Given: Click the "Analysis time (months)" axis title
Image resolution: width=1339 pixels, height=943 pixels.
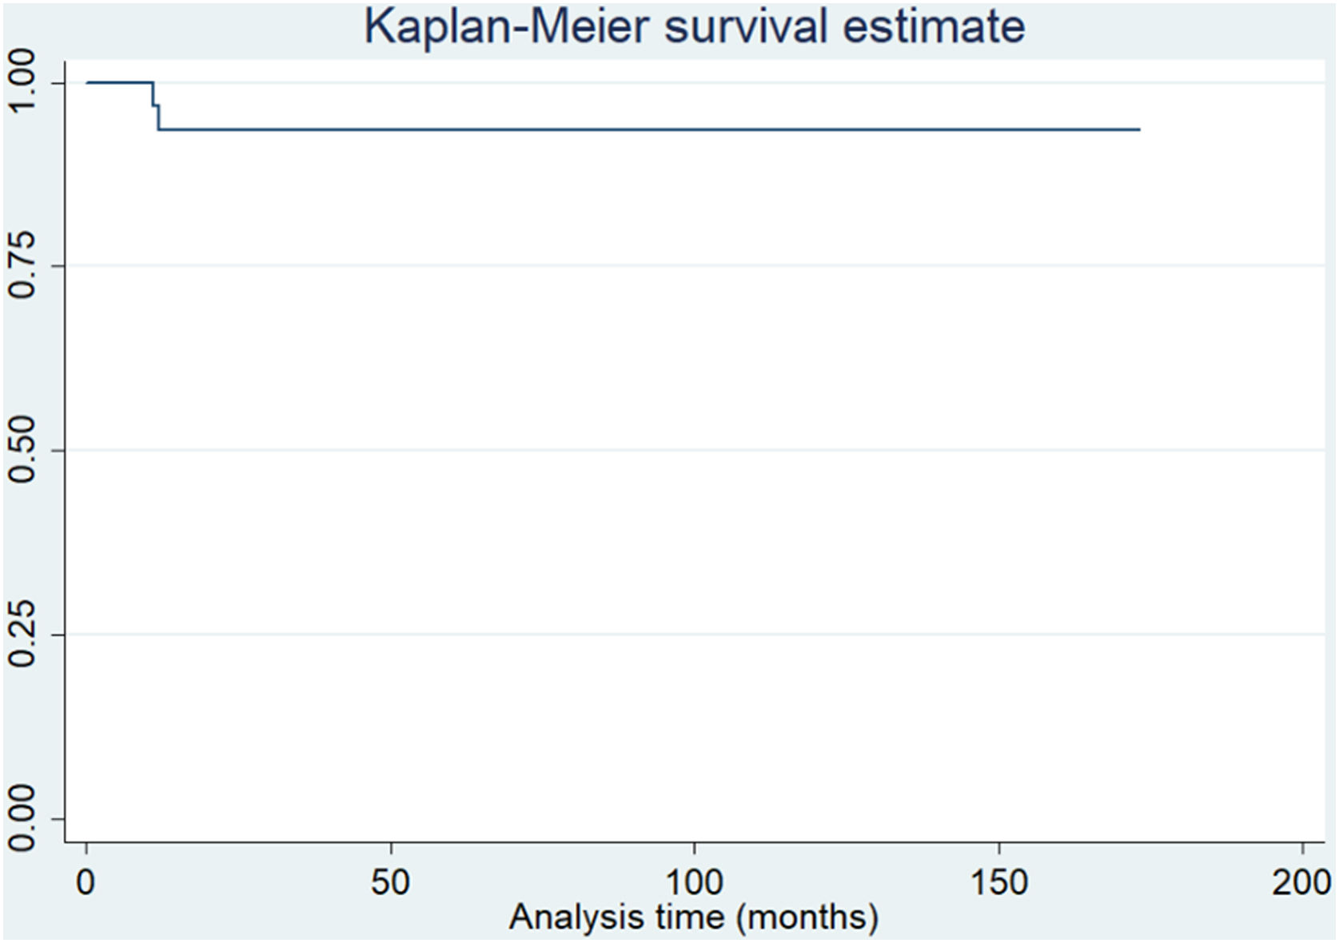Looking at the screenshot, I should click(x=694, y=917).
